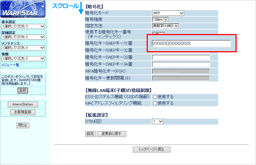Open the メニュー一覧 link
Image resolution: width=256 pixels, height=165 pixels.
tap(10, 65)
